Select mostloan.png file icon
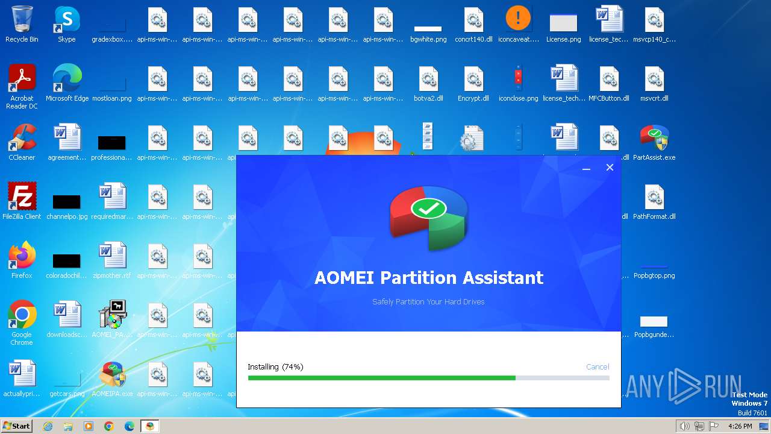The width and height of the screenshot is (771, 434). pyautogui.click(x=112, y=89)
